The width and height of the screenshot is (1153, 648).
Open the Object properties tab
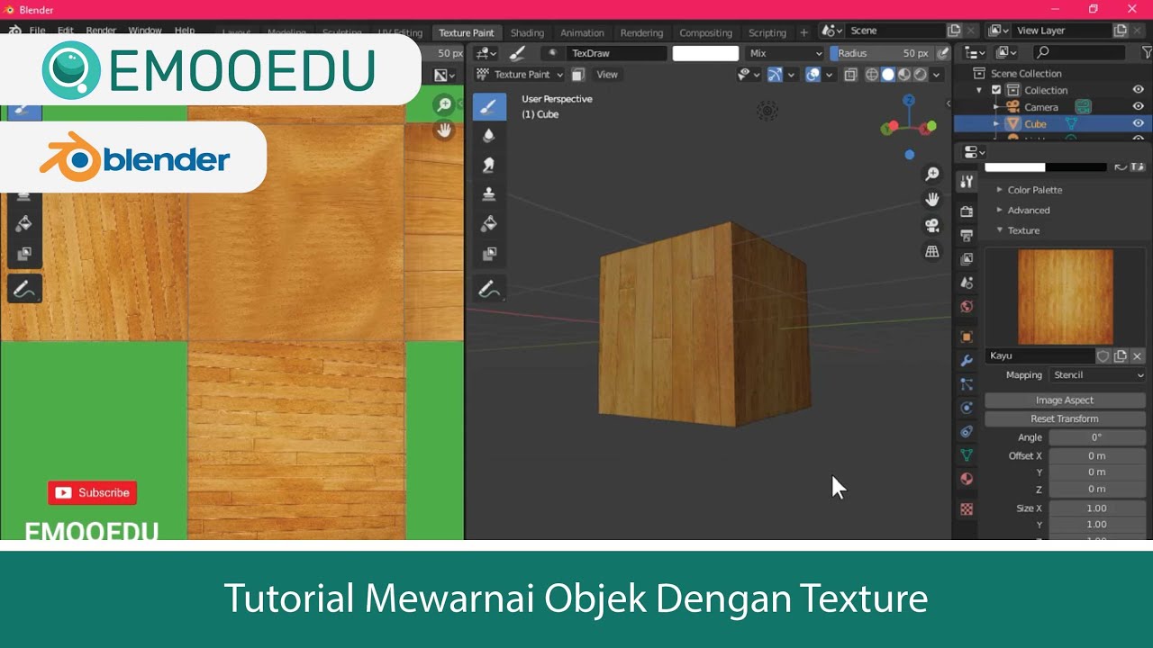[967, 337]
